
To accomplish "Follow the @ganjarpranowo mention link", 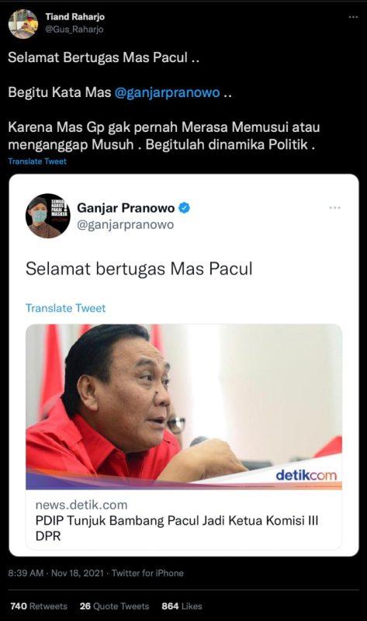I will 167,92.
